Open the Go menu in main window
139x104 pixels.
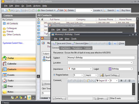pos(23,6)
